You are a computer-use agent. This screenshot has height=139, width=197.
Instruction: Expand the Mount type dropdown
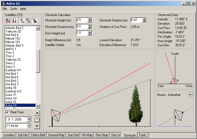pyautogui.click(x=190, y=95)
